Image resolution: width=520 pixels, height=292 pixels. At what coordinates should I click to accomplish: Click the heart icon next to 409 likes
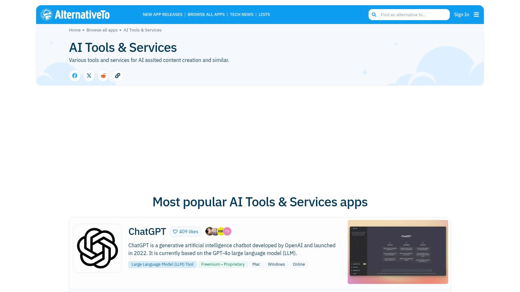point(175,232)
